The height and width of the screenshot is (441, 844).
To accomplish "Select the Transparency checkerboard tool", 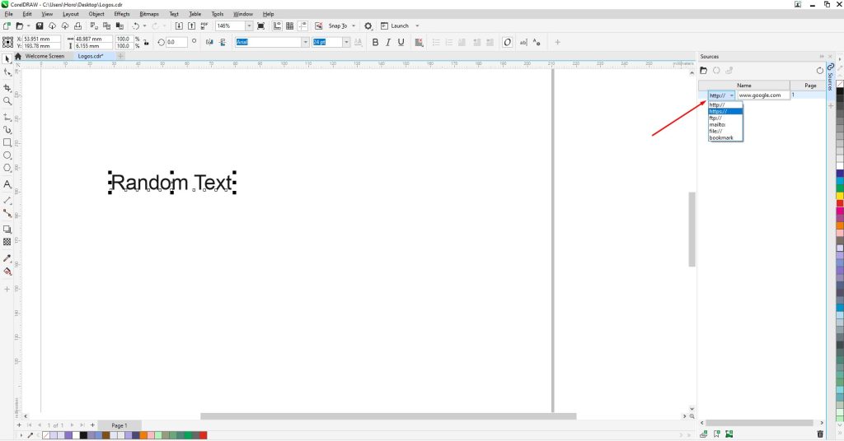I will (x=7, y=242).
